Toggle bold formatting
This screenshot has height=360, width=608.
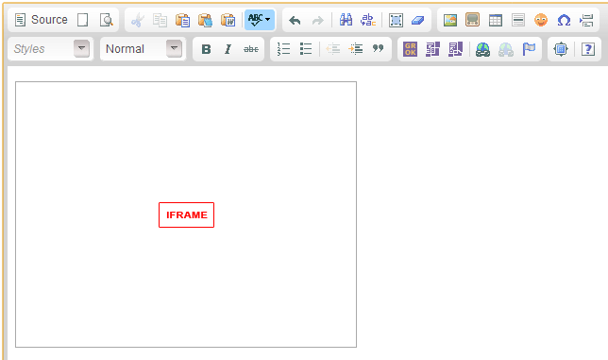pos(206,49)
